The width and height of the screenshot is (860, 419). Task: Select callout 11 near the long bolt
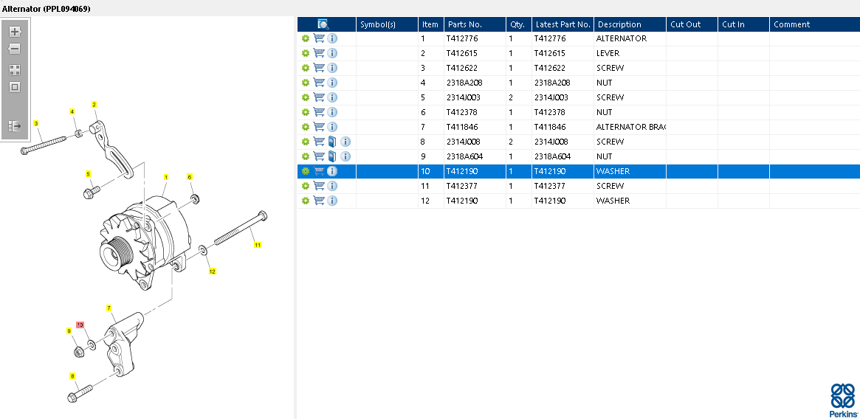tap(258, 245)
